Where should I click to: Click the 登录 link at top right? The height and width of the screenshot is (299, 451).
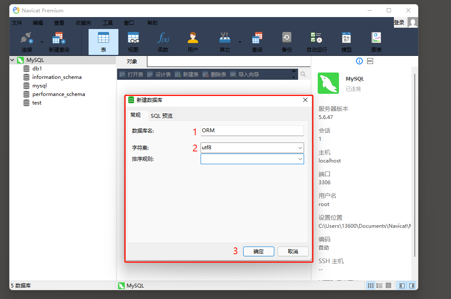tap(399, 23)
